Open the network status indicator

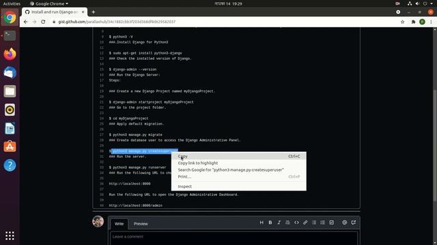410,3
